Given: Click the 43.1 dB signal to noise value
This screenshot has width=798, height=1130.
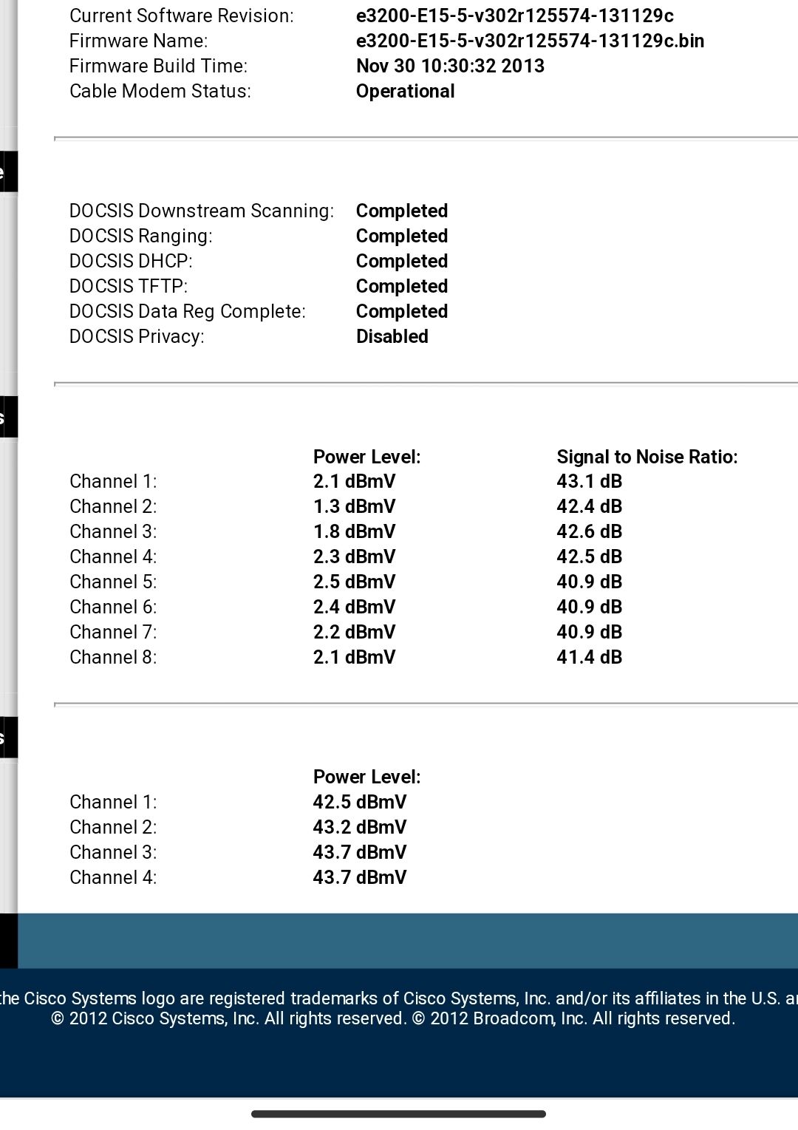Looking at the screenshot, I should (x=590, y=481).
